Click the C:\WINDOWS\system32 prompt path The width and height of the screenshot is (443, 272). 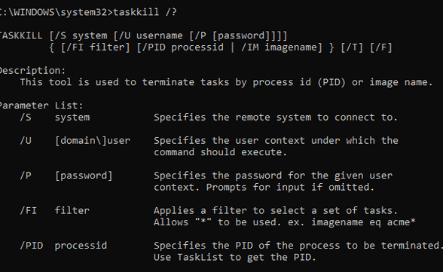click(53, 12)
